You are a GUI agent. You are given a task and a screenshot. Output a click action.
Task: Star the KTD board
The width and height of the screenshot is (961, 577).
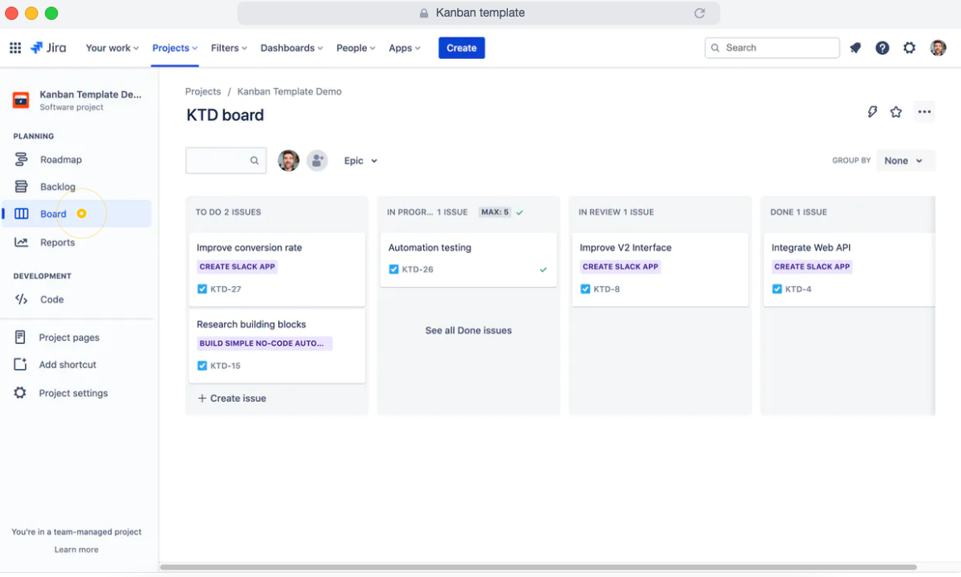coord(896,111)
